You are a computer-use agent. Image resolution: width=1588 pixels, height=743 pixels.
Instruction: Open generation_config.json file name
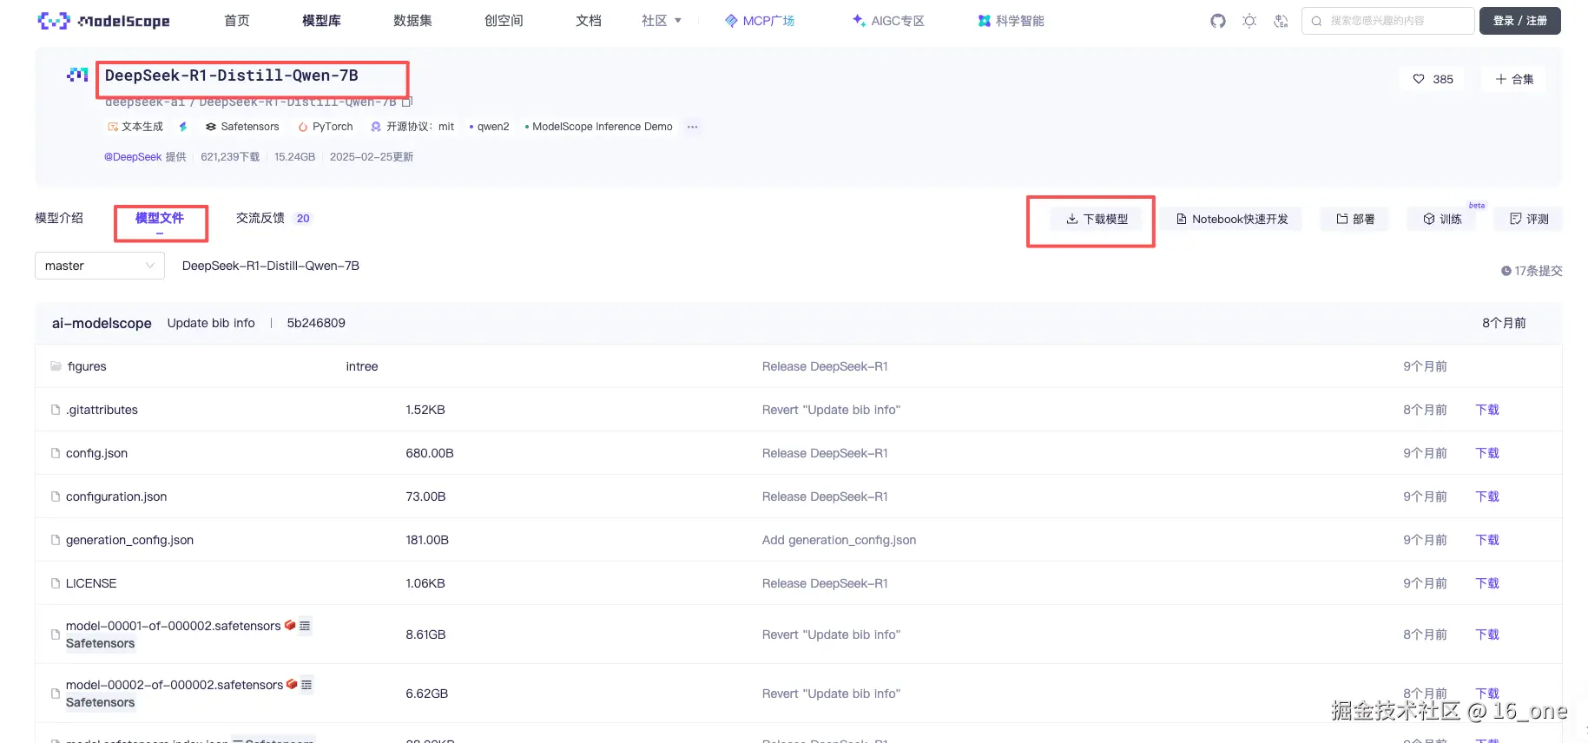pyautogui.click(x=129, y=540)
